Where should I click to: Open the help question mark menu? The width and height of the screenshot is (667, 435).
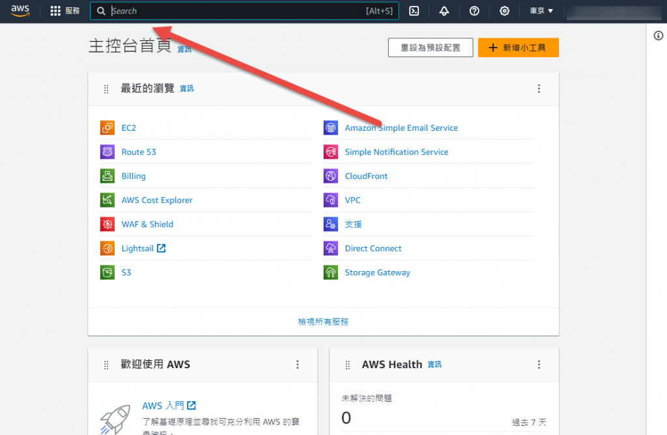click(x=474, y=11)
